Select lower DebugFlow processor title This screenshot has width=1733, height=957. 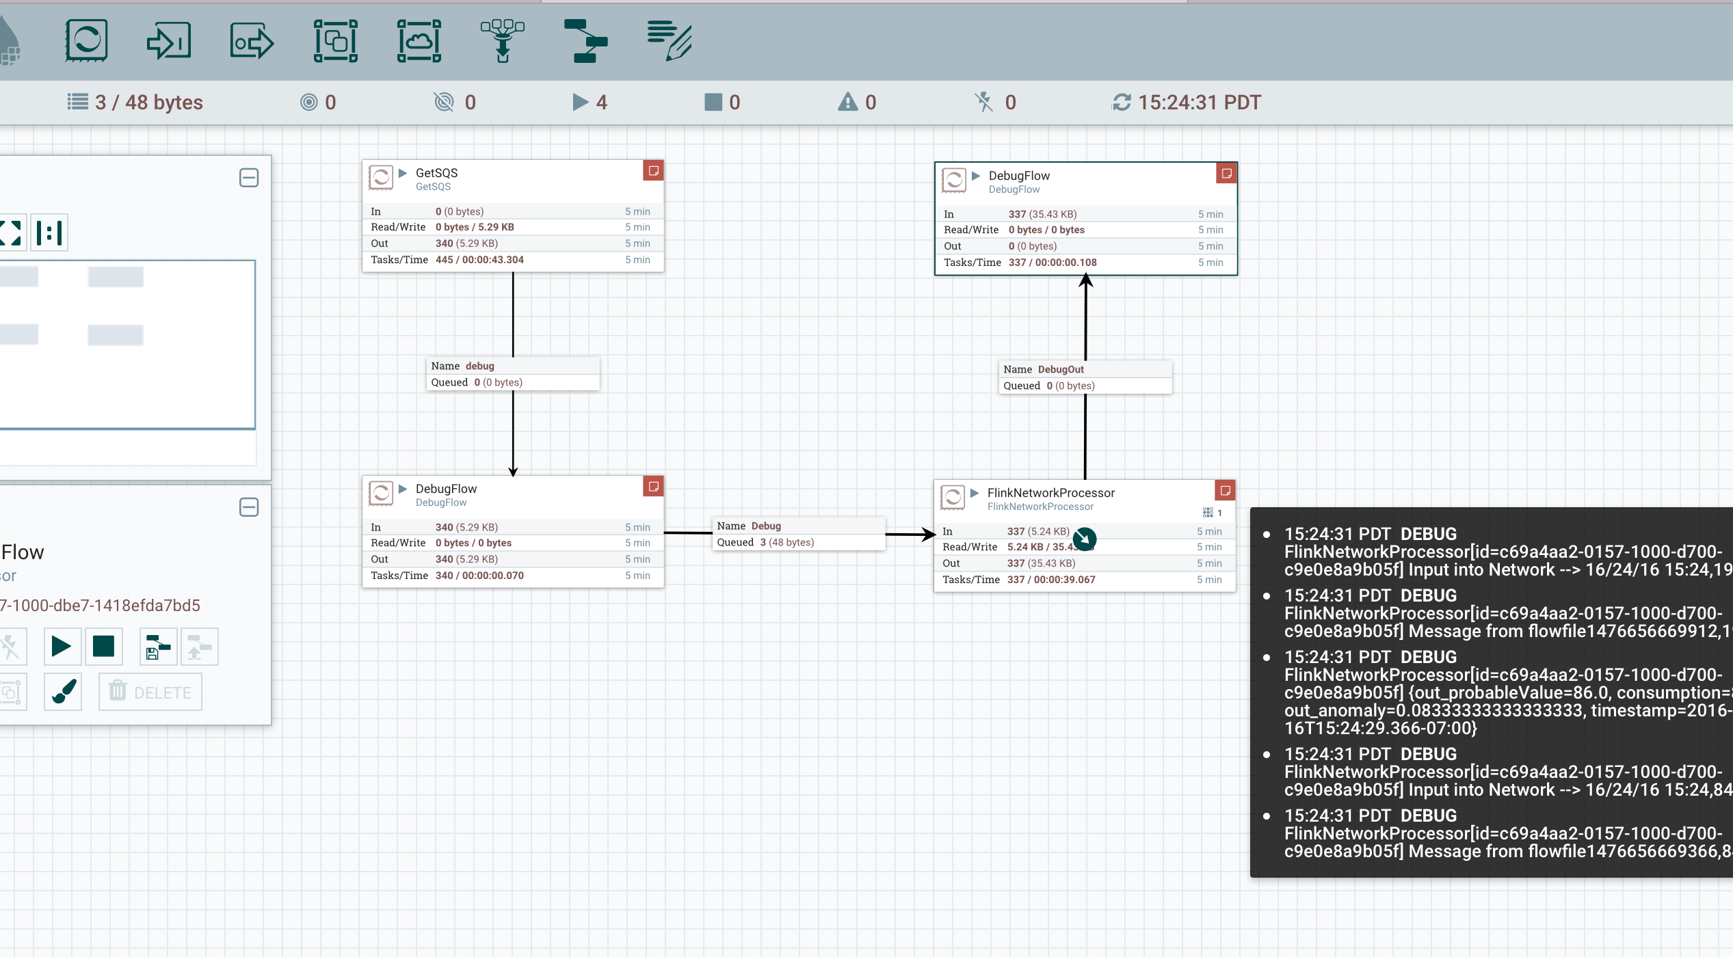446,489
